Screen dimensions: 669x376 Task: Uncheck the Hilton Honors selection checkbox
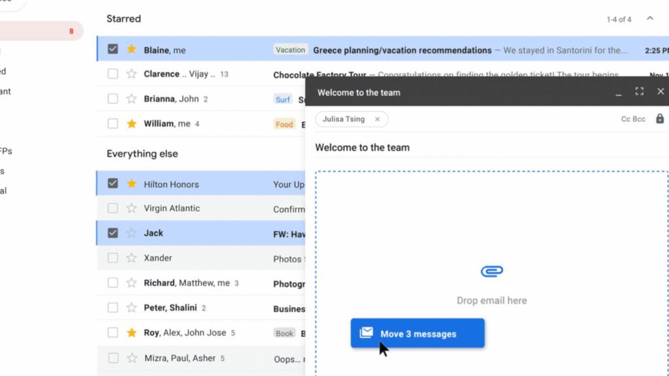112,183
